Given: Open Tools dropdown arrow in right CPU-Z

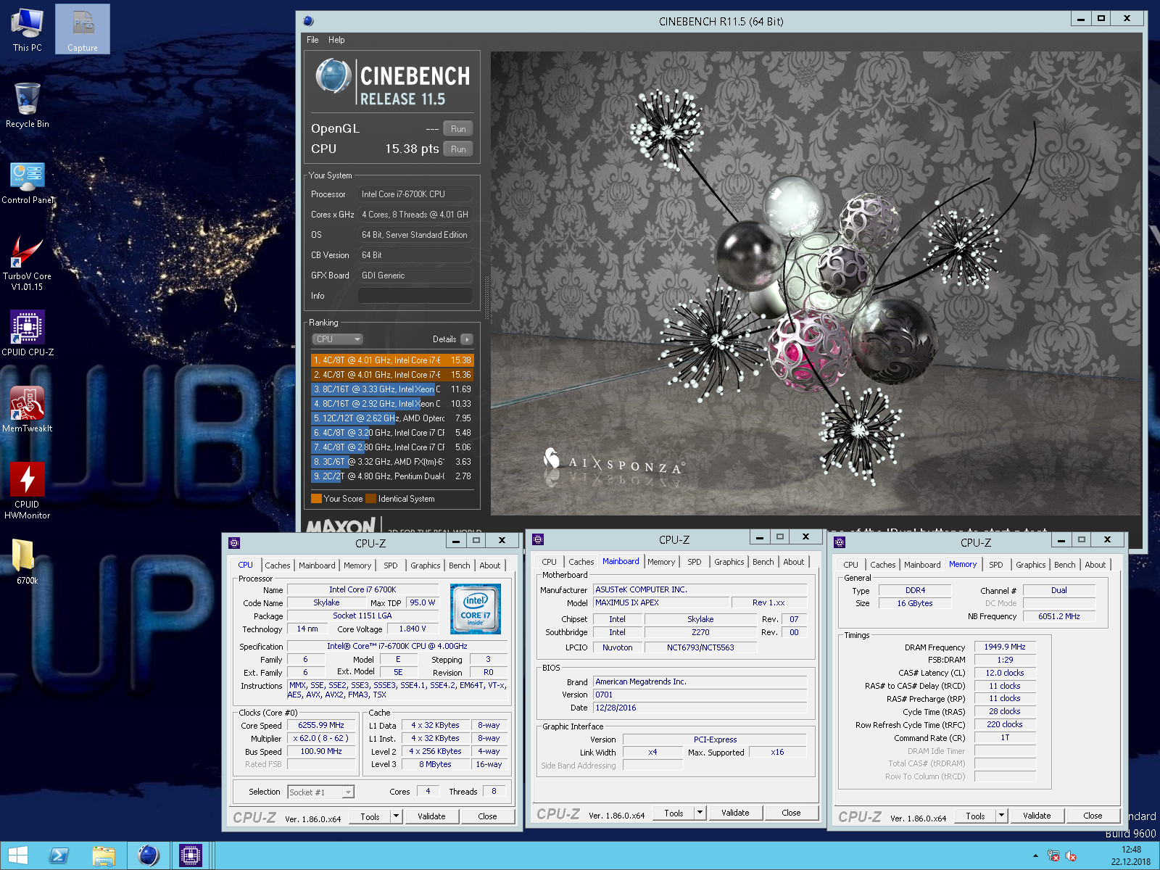Looking at the screenshot, I should pyautogui.click(x=1002, y=816).
